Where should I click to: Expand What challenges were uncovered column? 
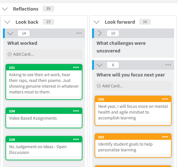tap(100, 33)
